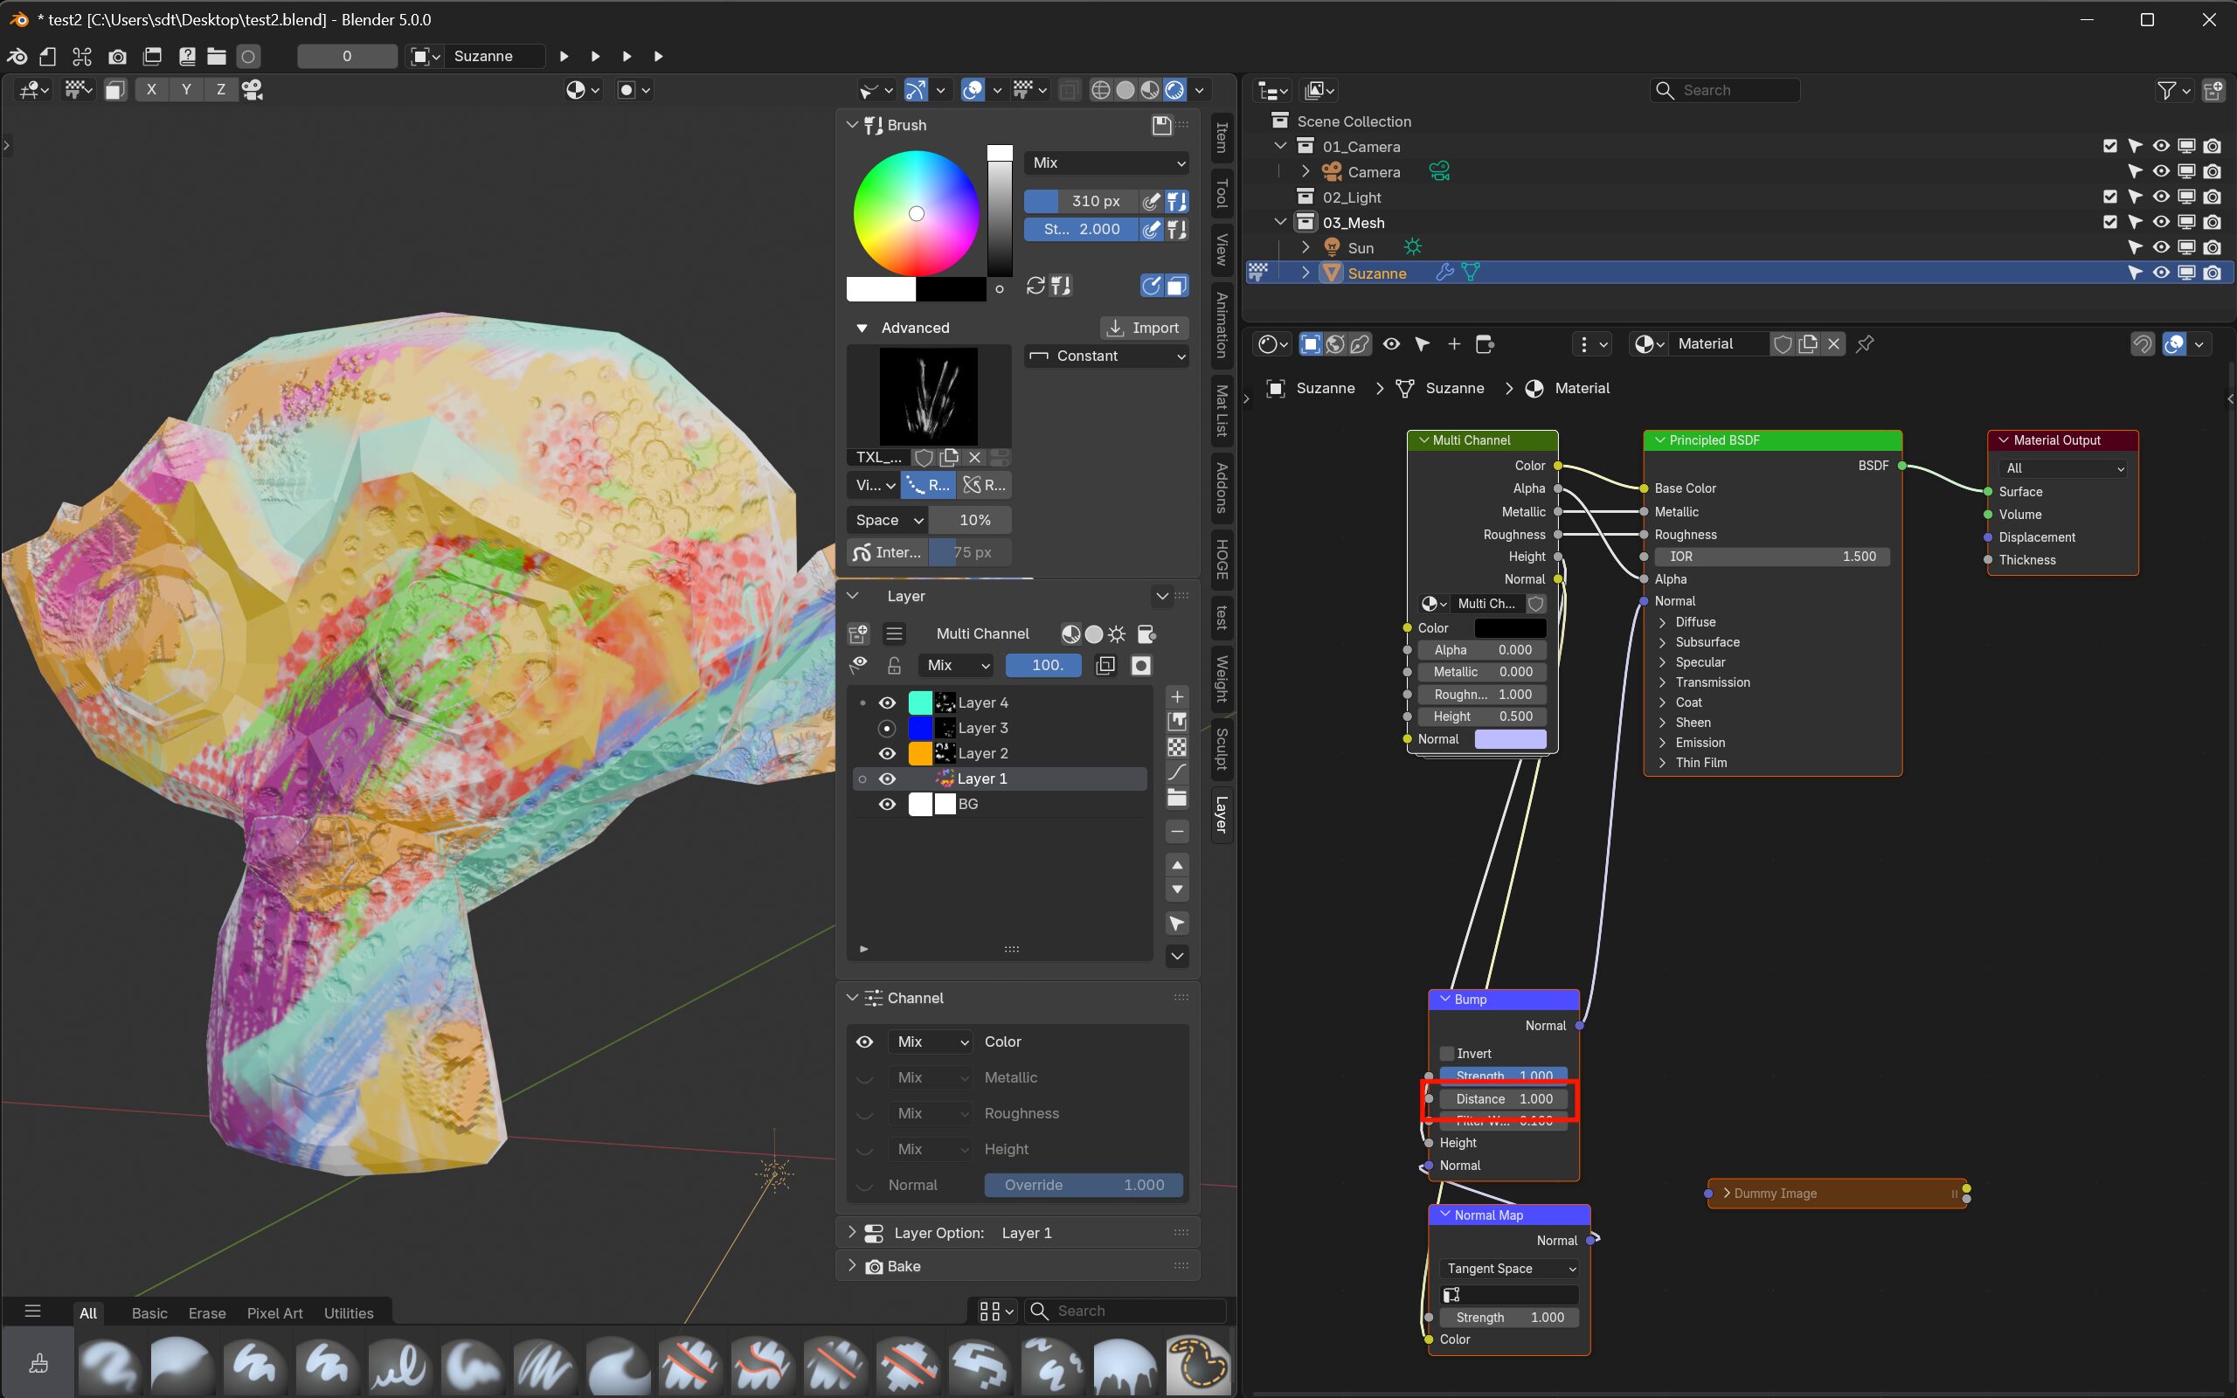Click the Import button
This screenshot has height=1398, width=2237.
tap(1144, 328)
